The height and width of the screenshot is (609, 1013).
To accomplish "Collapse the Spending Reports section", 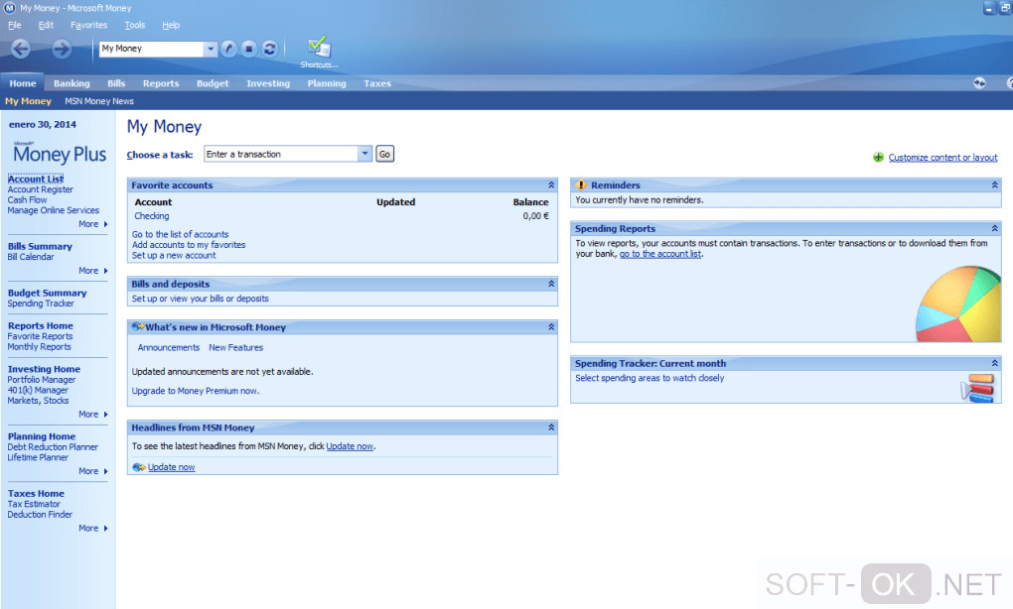I will pyautogui.click(x=994, y=228).
